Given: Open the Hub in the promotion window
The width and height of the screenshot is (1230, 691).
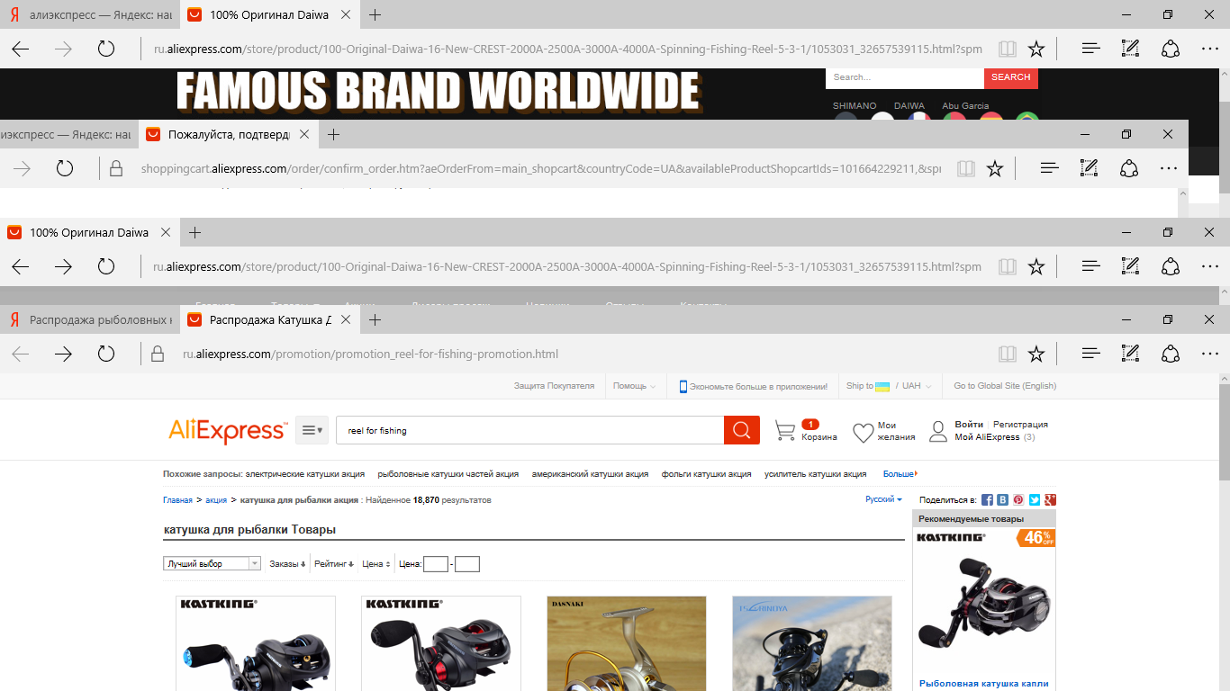Looking at the screenshot, I should [x=1091, y=354].
